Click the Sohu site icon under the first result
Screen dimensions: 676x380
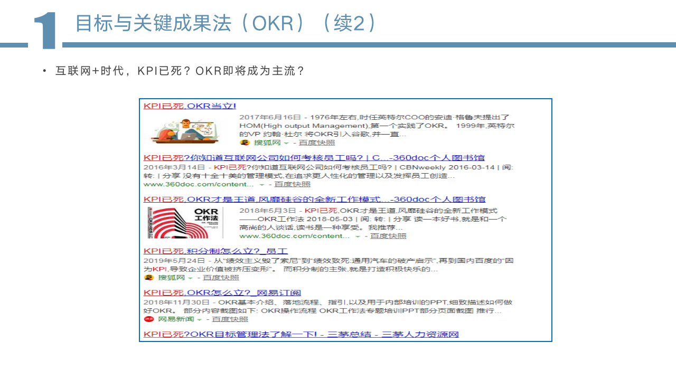[244, 142]
